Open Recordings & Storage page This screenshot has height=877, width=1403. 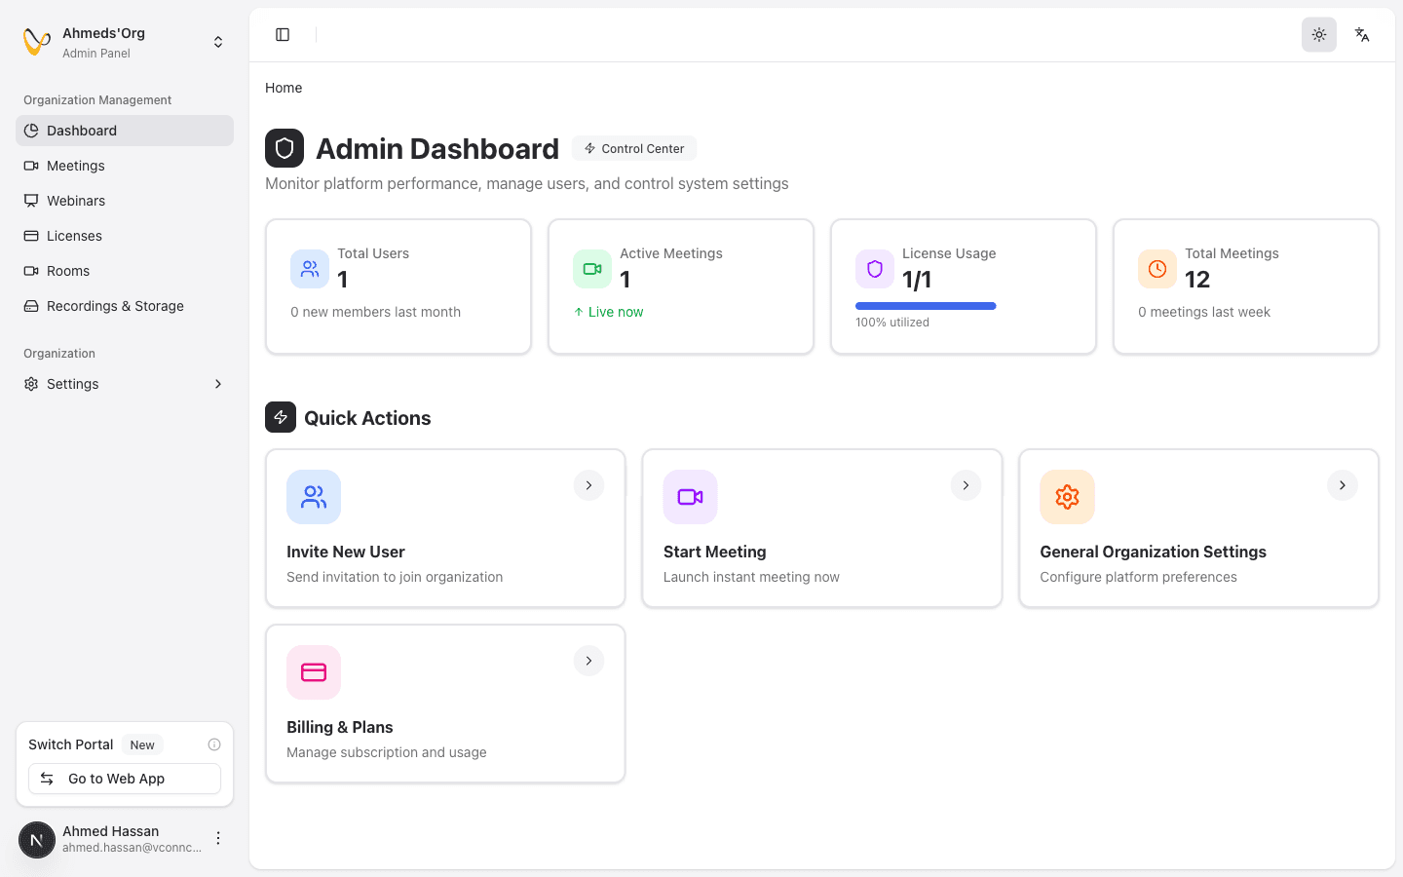[125, 306]
